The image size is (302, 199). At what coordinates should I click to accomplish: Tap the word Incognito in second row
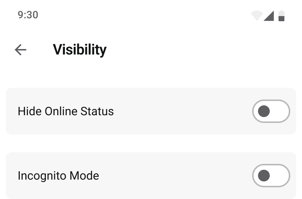pyautogui.click(x=42, y=176)
